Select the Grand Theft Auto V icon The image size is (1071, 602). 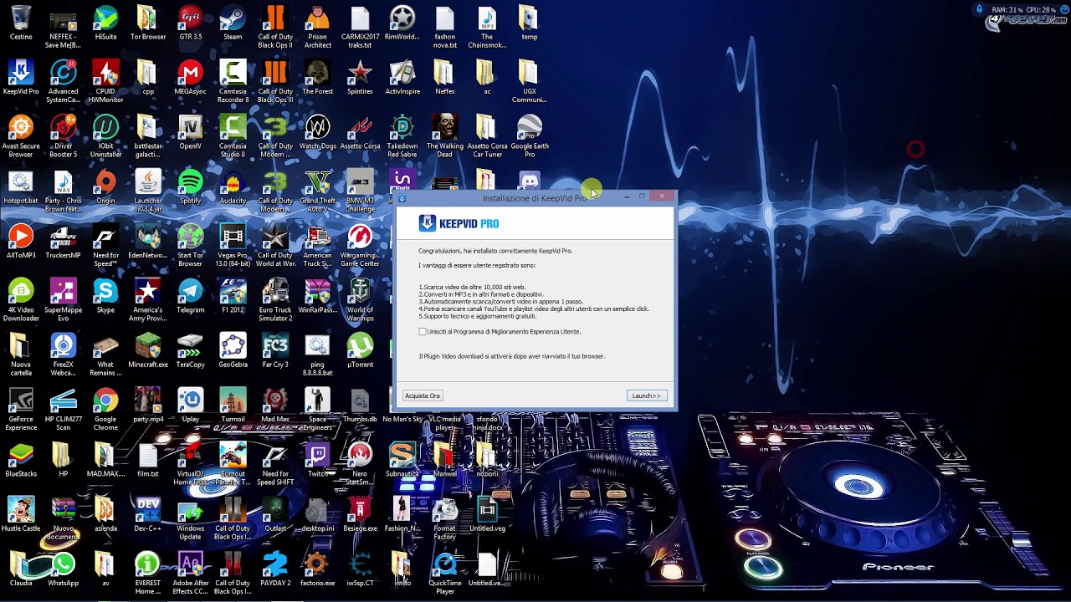tap(317, 182)
